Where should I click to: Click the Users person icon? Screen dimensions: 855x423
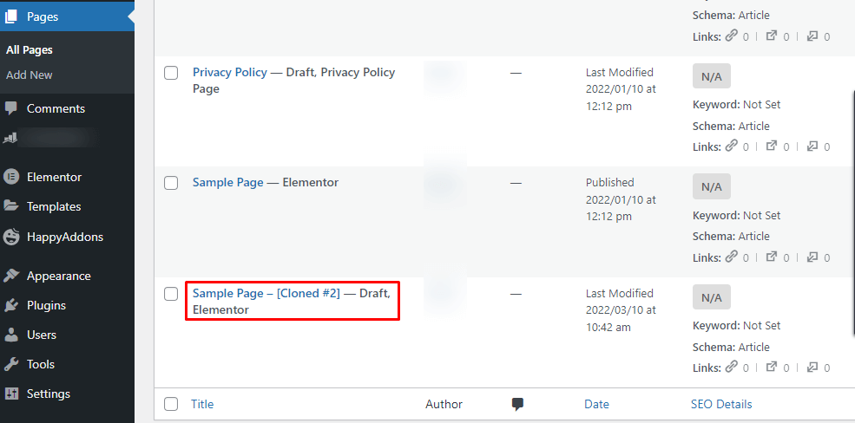[11, 335]
